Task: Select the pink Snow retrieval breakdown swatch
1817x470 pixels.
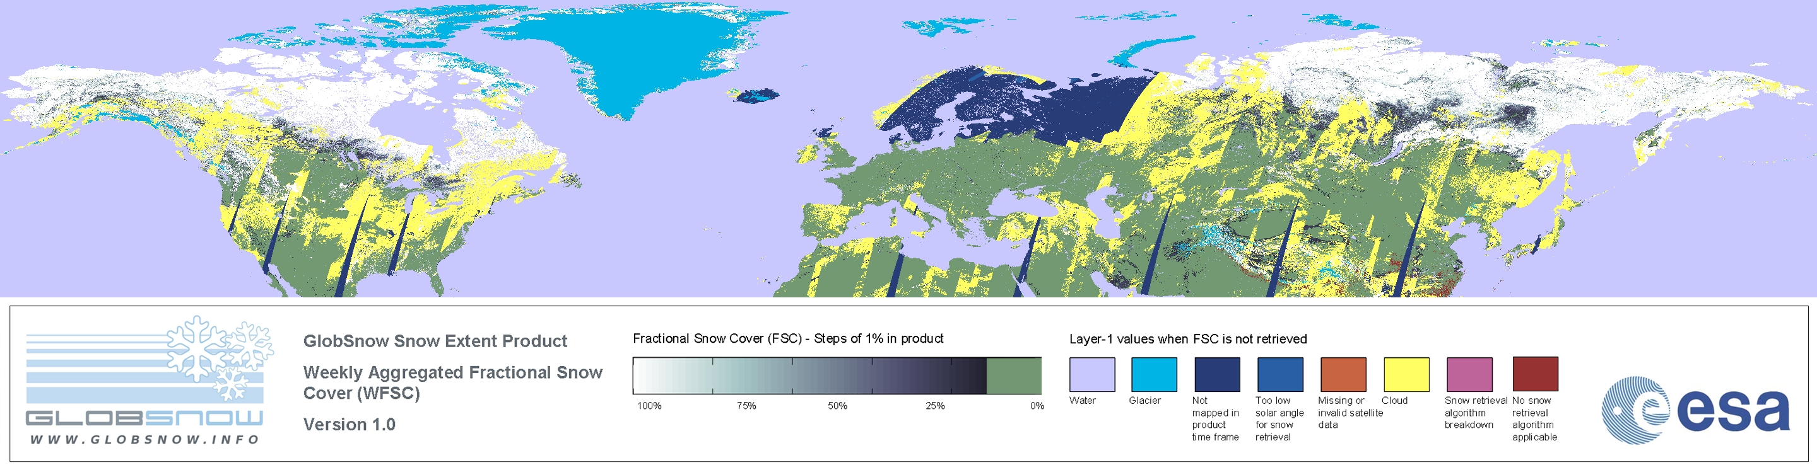Action: point(1469,374)
